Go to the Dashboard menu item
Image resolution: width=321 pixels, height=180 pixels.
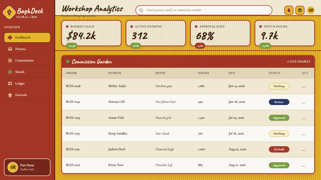(27, 37)
